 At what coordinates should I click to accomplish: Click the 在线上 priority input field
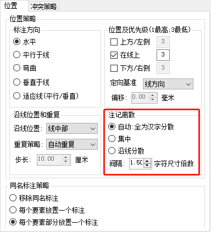click(163, 55)
